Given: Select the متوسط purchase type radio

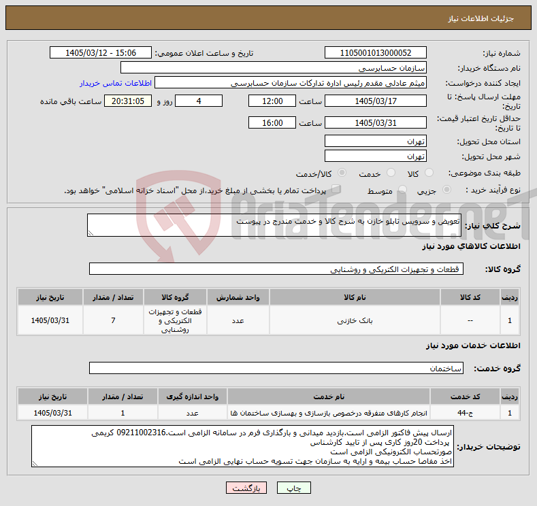Looking at the screenshot, I should [402, 190].
